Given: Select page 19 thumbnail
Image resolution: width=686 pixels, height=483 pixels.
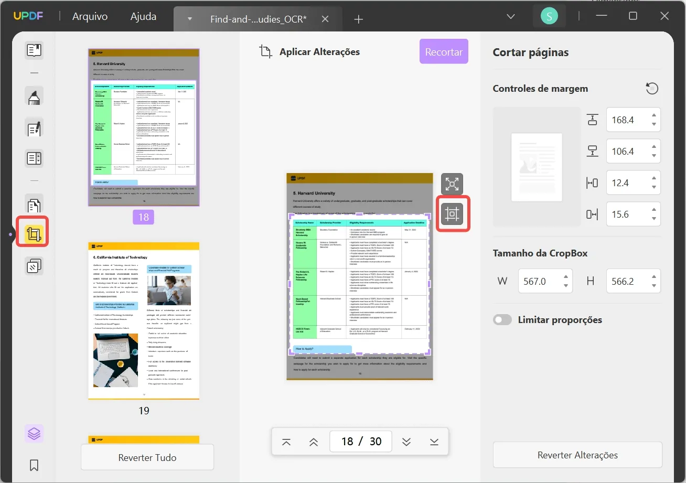Looking at the screenshot, I should coord(144,321).
